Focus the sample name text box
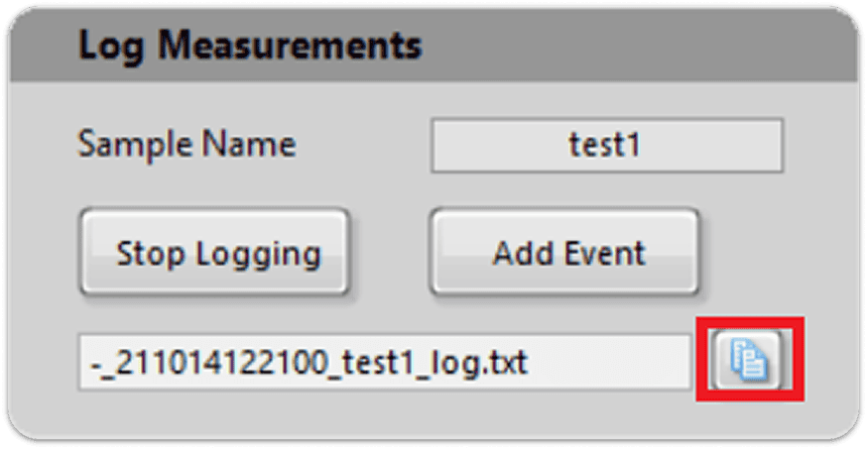 coord(606,146)
